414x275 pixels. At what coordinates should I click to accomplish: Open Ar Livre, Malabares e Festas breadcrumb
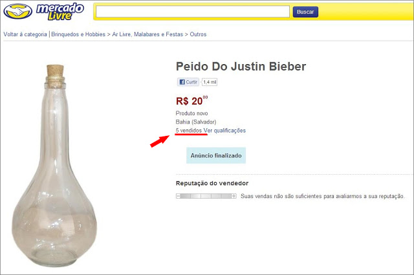(x=147, y=34)
